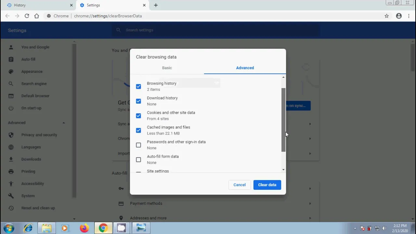416x234 pixels.
Task: Launch Internet Explorer from the taskbar
Action: 28,228
